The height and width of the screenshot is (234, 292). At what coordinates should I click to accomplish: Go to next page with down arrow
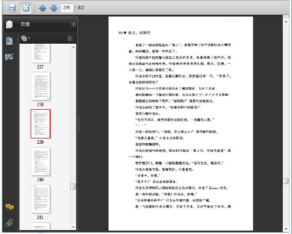(54, 8)
